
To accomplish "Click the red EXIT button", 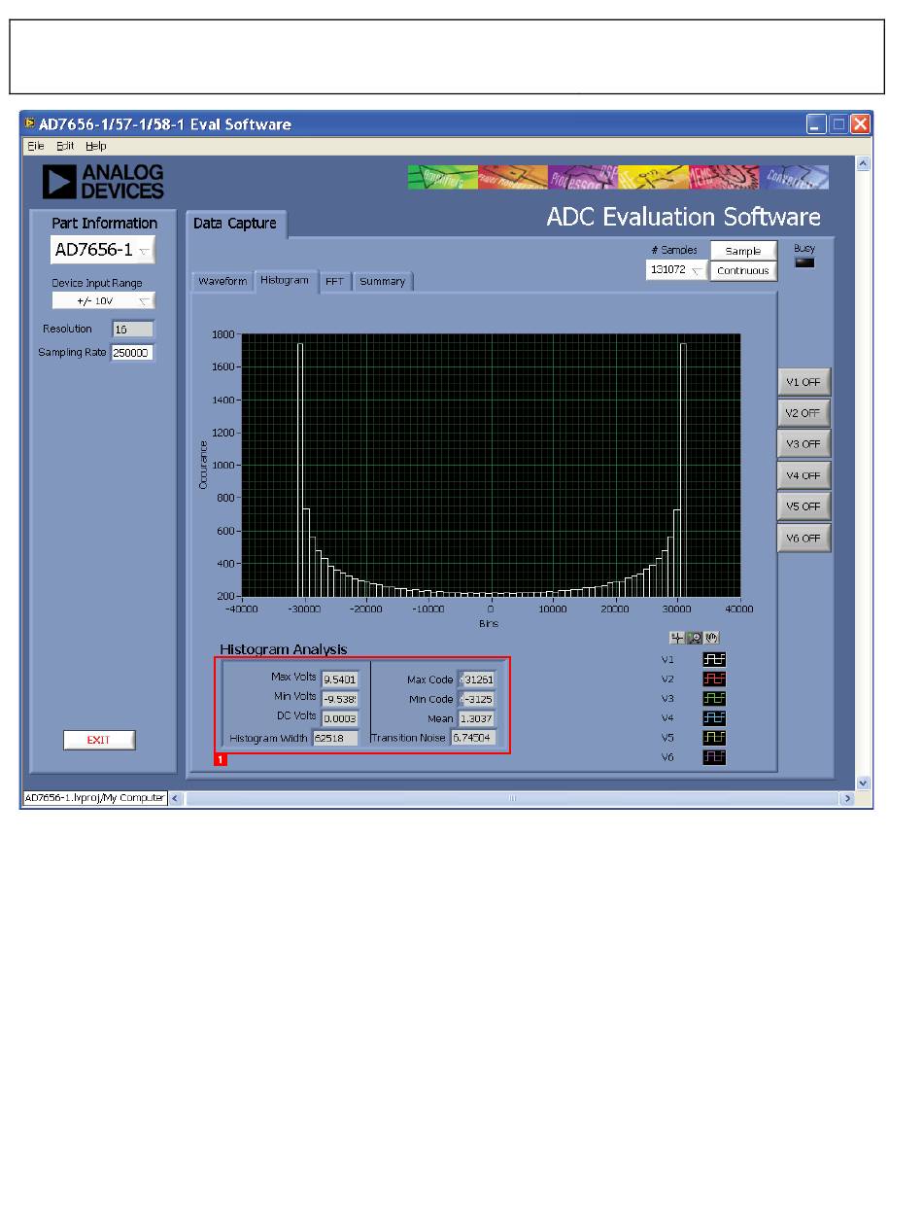I will pyautogui.click(x=99, y=740).
